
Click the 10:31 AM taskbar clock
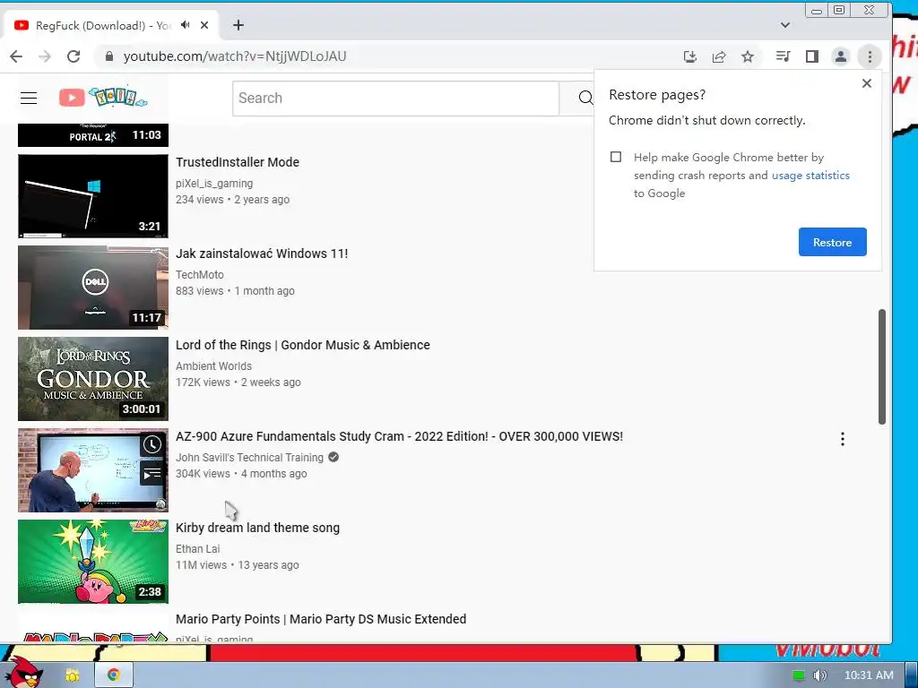pyautogui.click(x=869, y=675)
